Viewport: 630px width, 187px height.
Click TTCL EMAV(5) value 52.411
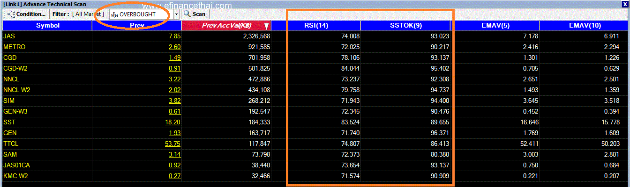pyautogui.click(x=527, y=144)
